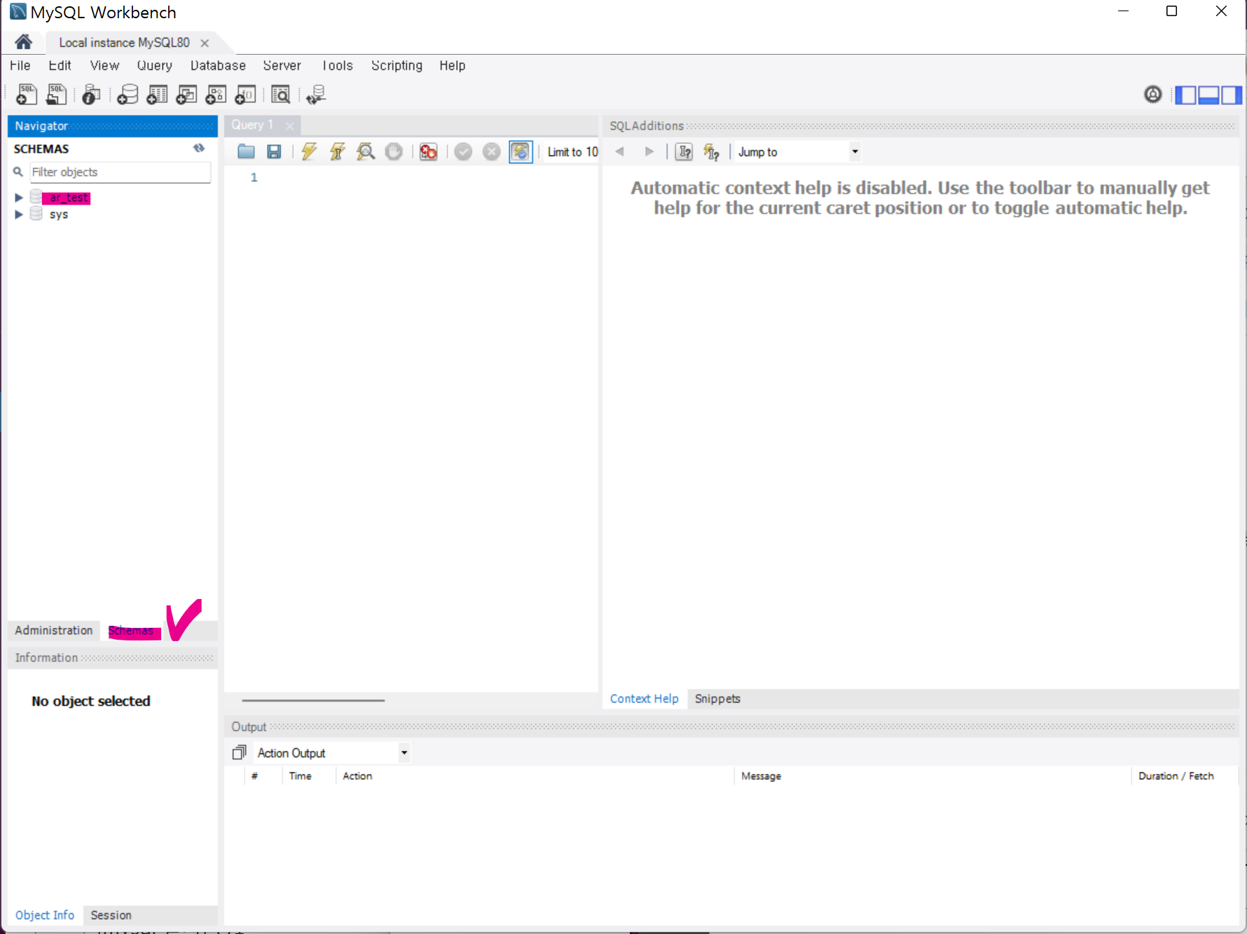Go back in the help history
The image size is (1247, 934).
pos(619,151)
